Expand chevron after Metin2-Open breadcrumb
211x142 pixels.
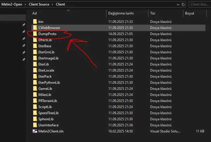point(25,4)
